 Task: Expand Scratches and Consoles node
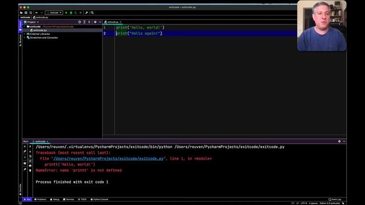point(25,38)
